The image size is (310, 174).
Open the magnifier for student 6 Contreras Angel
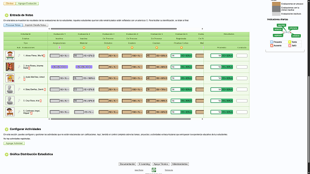(x=19, y=112)
